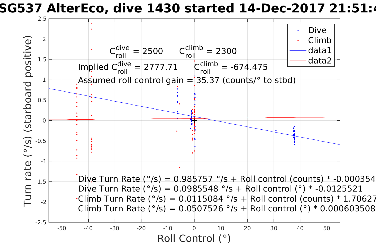
Task: Click the Turn rate y-axis label
Action: (x=28, y=121)
